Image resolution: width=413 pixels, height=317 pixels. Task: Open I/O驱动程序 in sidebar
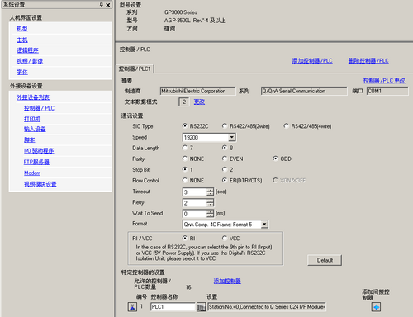pyautogui.click(x=39, y=150)
